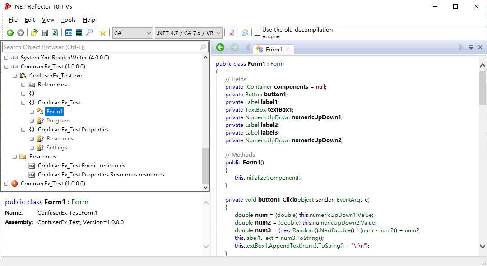Viewport: 487px width, 266px height.
Task: Open the View menu
Action: (x=48, y=19)
